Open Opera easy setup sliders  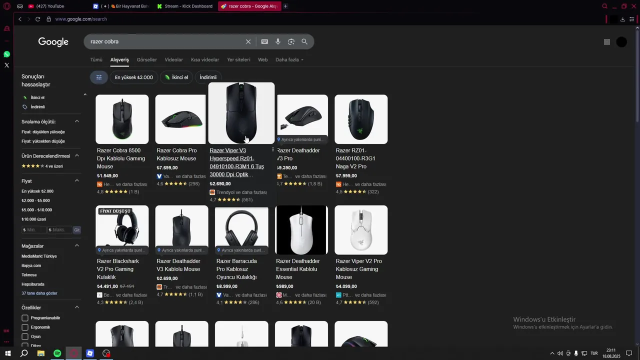[x=632, y=19]
